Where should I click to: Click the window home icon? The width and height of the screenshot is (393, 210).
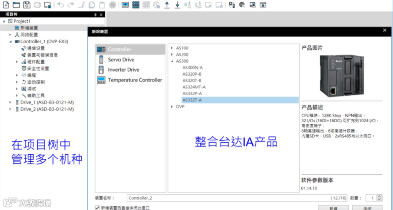point(263,5)
